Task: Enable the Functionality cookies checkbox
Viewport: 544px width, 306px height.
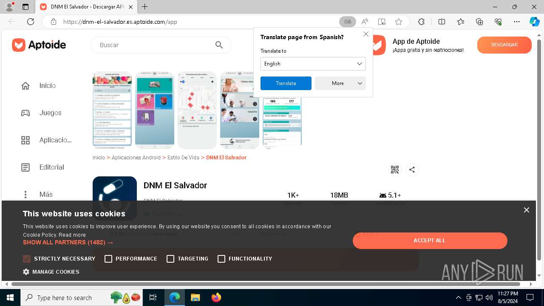Action: [221, 259]
